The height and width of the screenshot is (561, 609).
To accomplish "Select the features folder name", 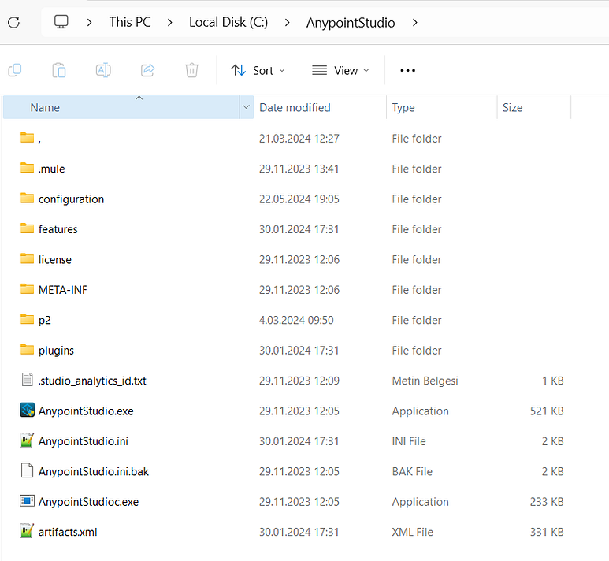I will (58, 229).
